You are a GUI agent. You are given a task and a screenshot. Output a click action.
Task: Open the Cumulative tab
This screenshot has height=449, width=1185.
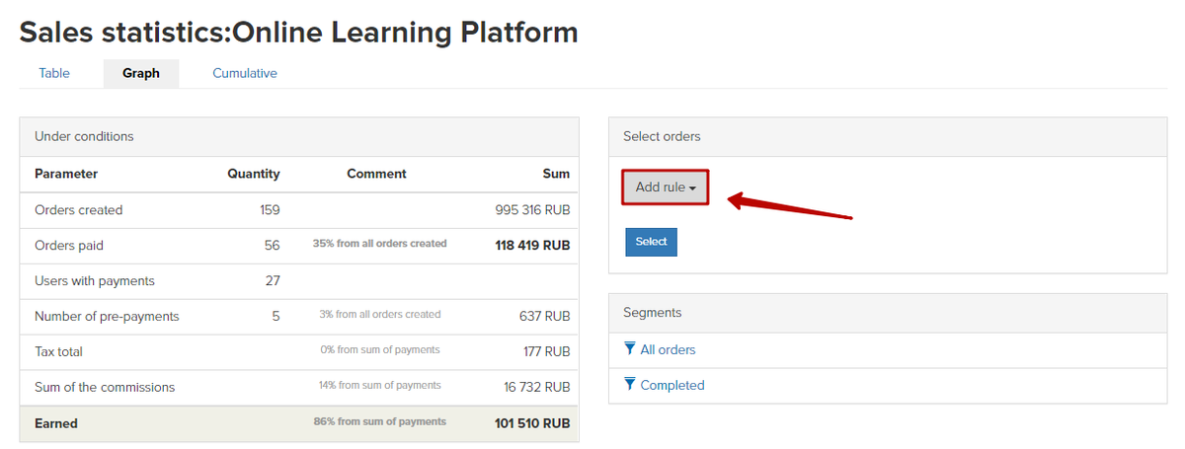click(245, 73)
